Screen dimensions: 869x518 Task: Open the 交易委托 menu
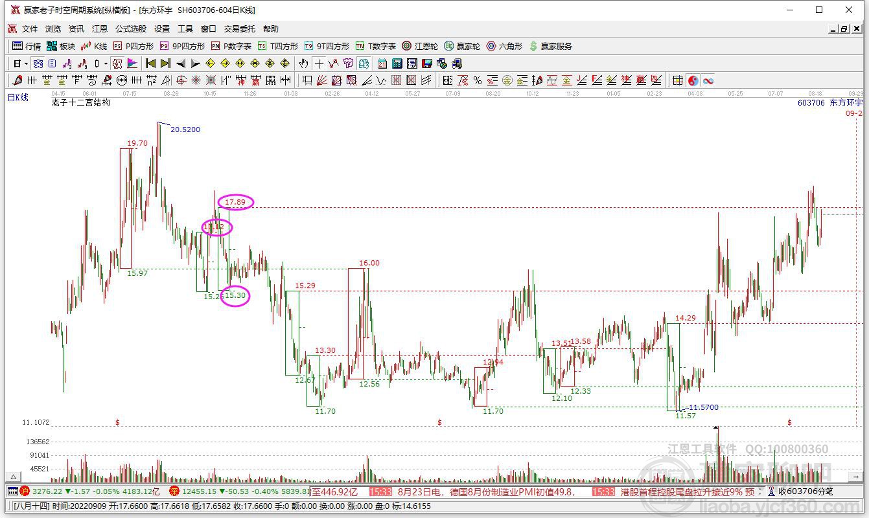point(240,29)
